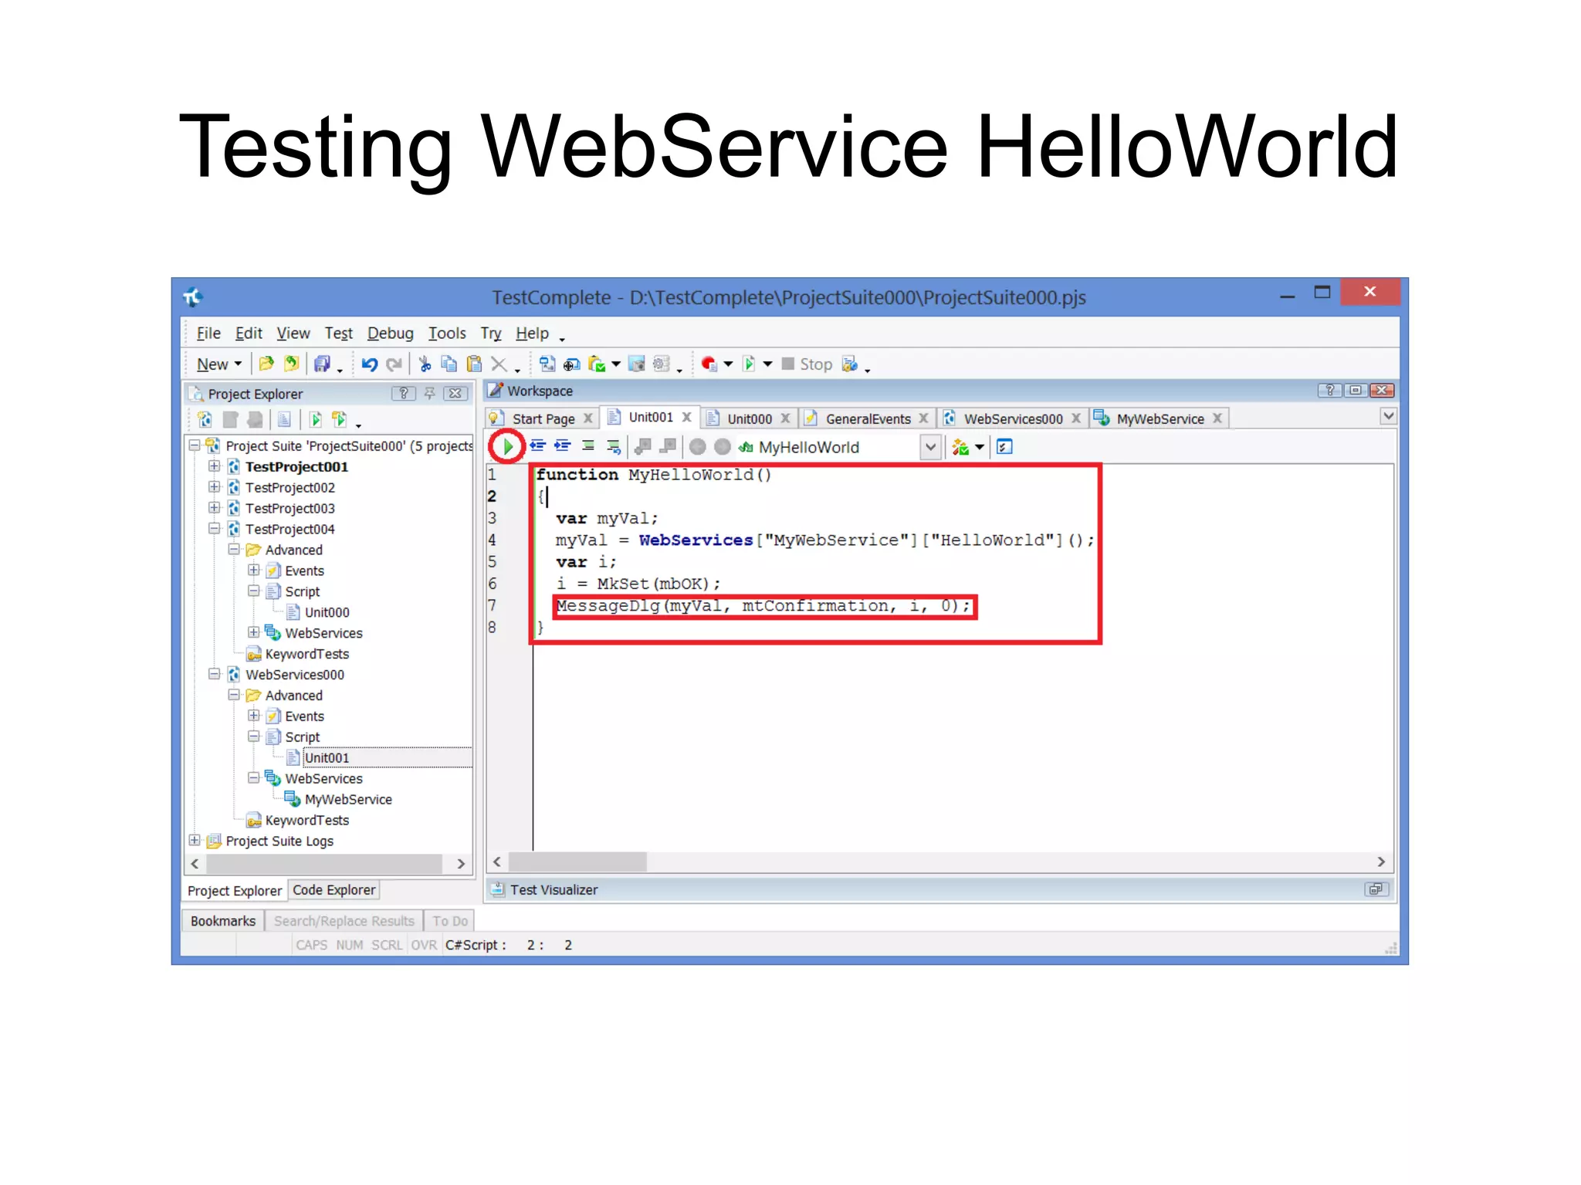Image resolution: width=1581 pixels, height=1185 pixels.
Task: Collapse the TestProject004 tree node
Action: pos(215,529)
